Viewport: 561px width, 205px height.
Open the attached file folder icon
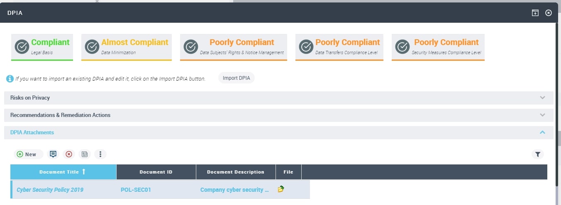tap(281, 189)
